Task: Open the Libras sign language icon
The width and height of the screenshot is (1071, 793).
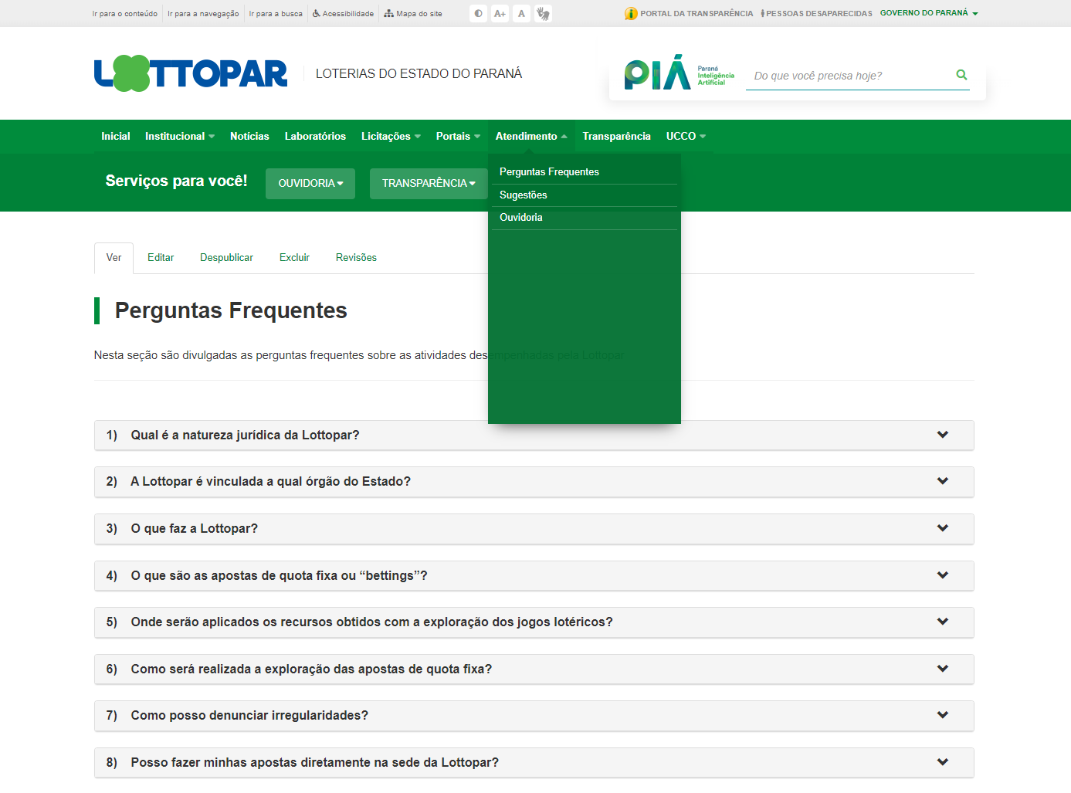Action: 544,13
